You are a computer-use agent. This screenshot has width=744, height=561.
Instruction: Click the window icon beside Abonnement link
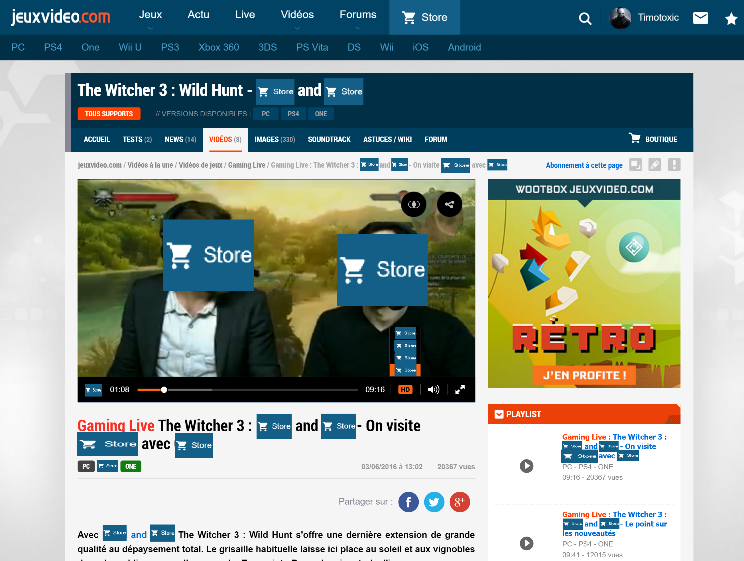[x=635, y=165]
